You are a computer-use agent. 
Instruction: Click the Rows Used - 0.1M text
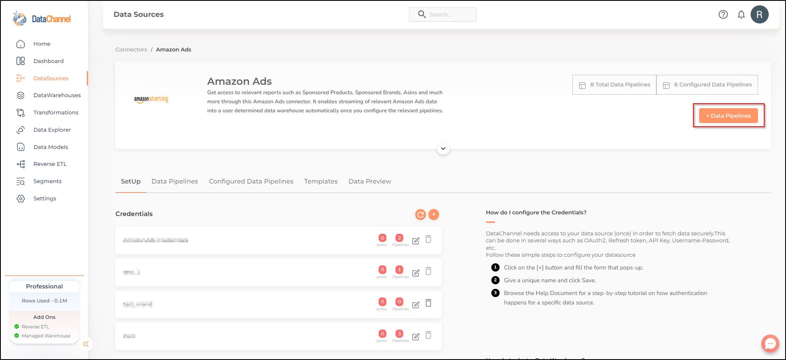44,301
